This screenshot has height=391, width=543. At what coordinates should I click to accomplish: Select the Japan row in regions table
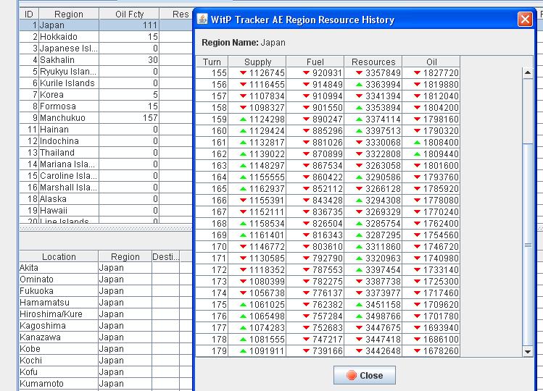pos(106,25)
